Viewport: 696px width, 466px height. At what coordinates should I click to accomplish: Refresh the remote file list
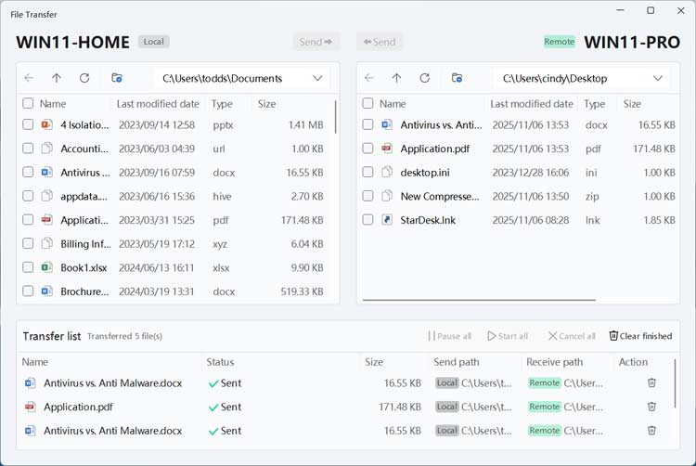(425, 78)
